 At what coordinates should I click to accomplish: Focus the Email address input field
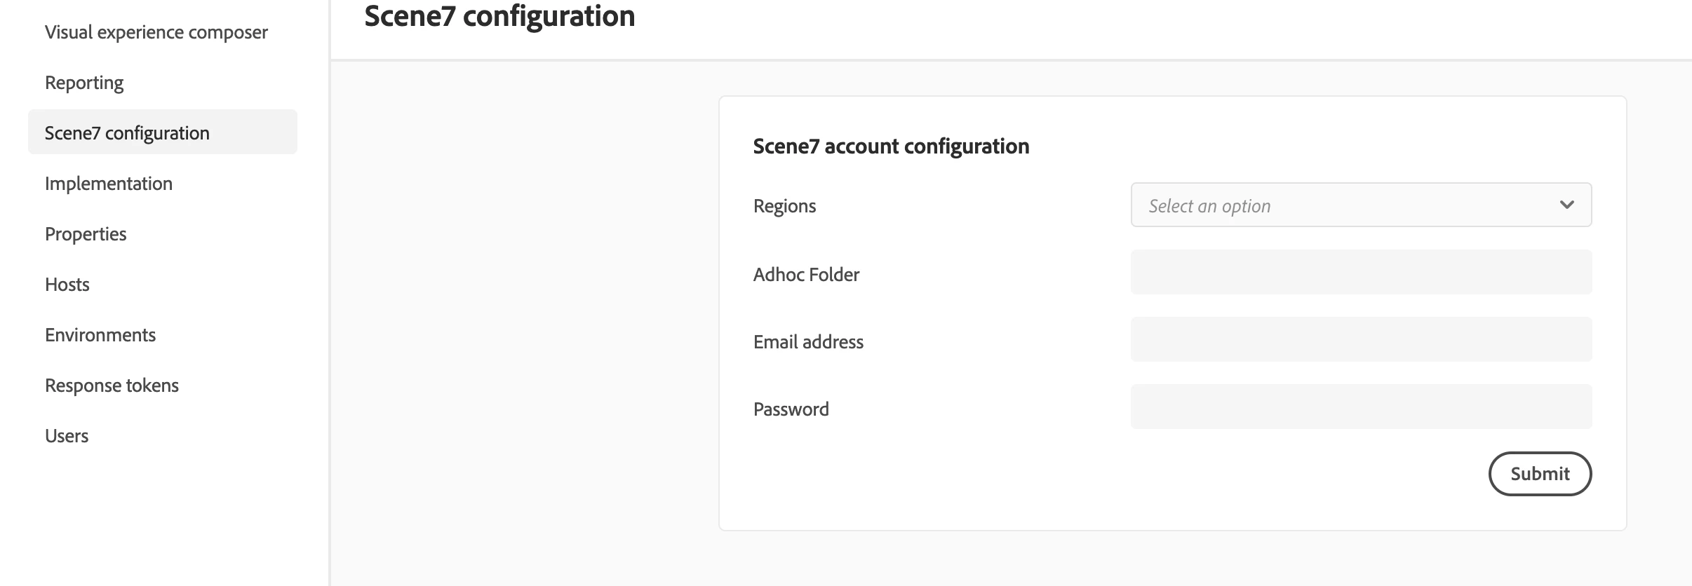coord(1361,339)
